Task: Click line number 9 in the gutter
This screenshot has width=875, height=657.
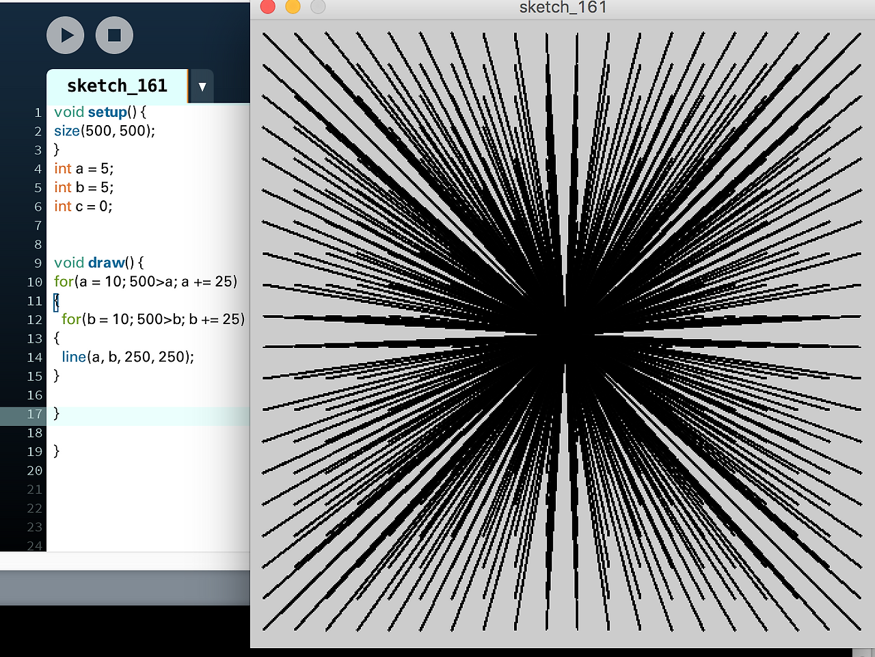Action: (38, 263)
